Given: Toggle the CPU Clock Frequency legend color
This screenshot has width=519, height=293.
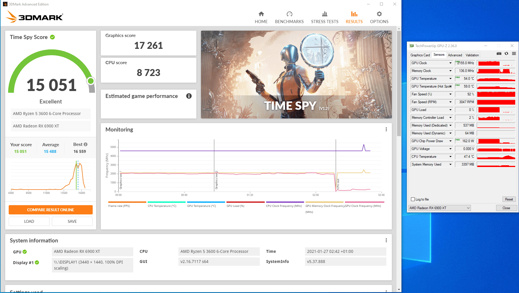Looking at the screenshot, I should (285, 202).
